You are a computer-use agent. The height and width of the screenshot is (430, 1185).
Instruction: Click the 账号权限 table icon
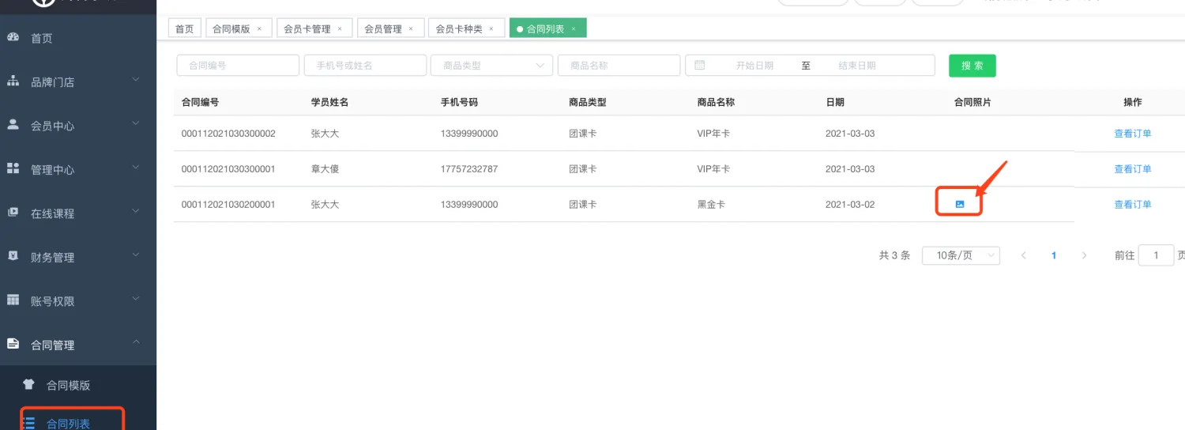[13, 300]
